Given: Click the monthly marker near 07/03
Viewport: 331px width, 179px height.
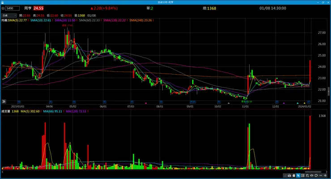Looking at the screenshot, I should coord(132,102).
